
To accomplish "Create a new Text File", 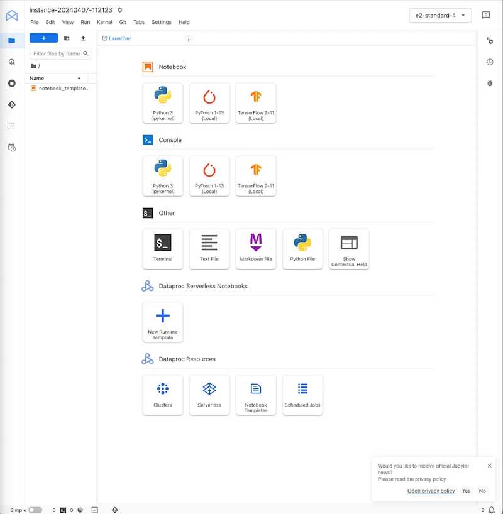I will (209, 249).
